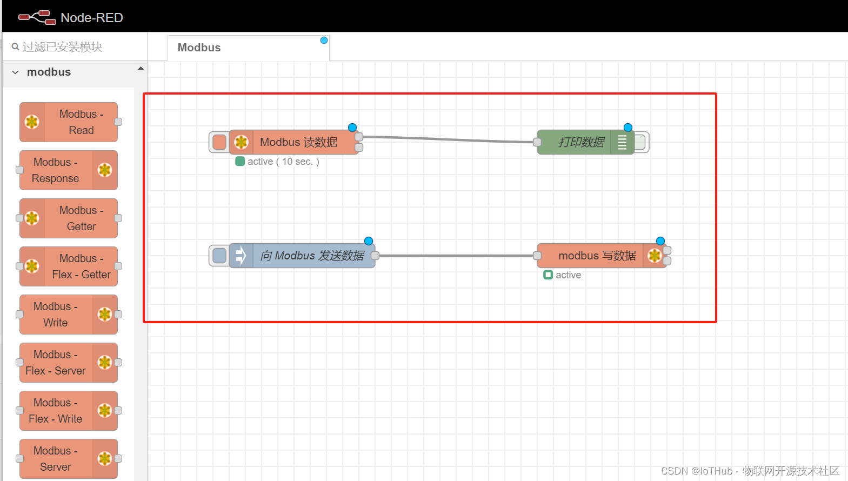This screenshot has width=848, height=481.
Task: Click the Modbus 读数据 node's left button
Action: coord(219,142)
